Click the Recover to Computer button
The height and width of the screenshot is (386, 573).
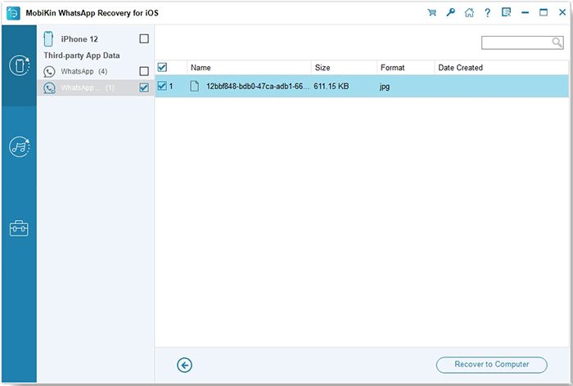[x=491, y=365]
